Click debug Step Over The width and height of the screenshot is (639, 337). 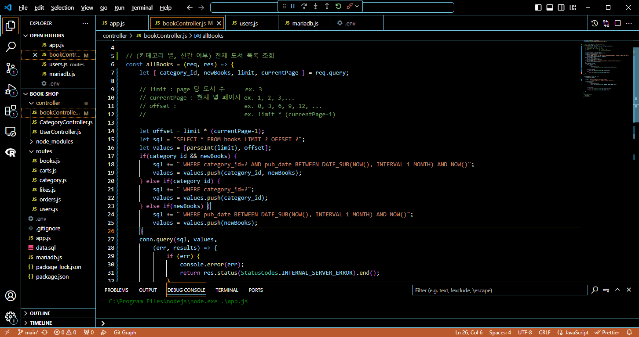click(304, 6)
